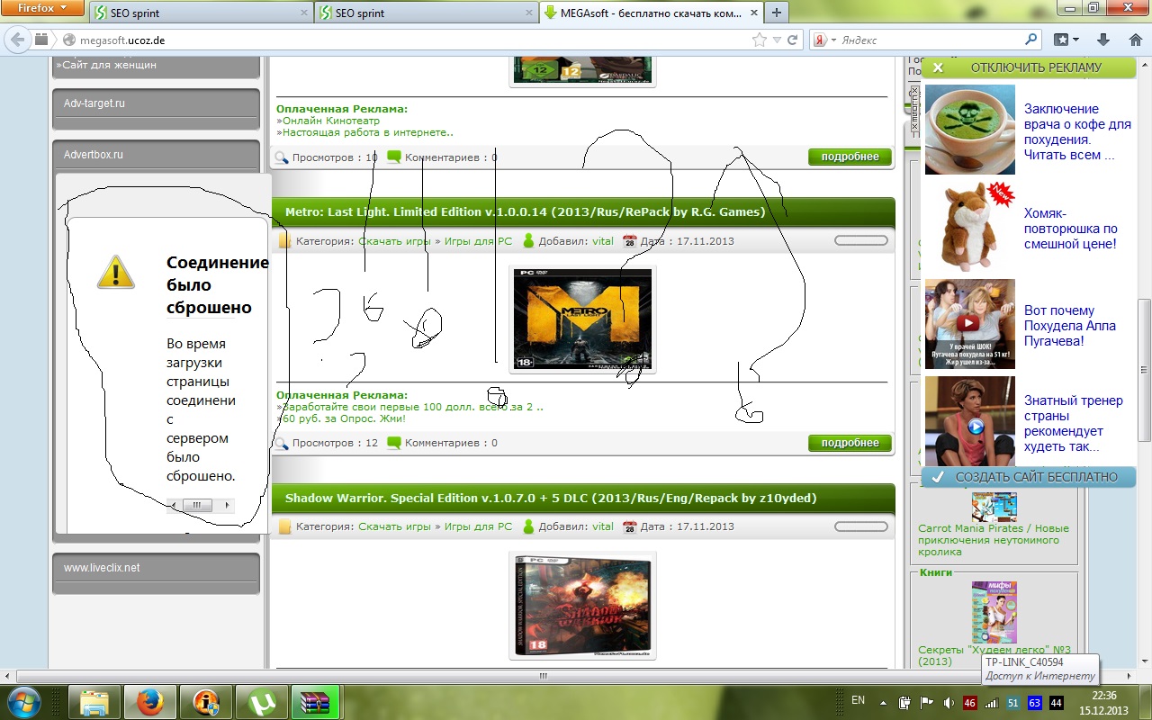Switch to Firefox taskbar button
Image resolution: width=1152 pixels, height=720 pixels.
(150, 701)
